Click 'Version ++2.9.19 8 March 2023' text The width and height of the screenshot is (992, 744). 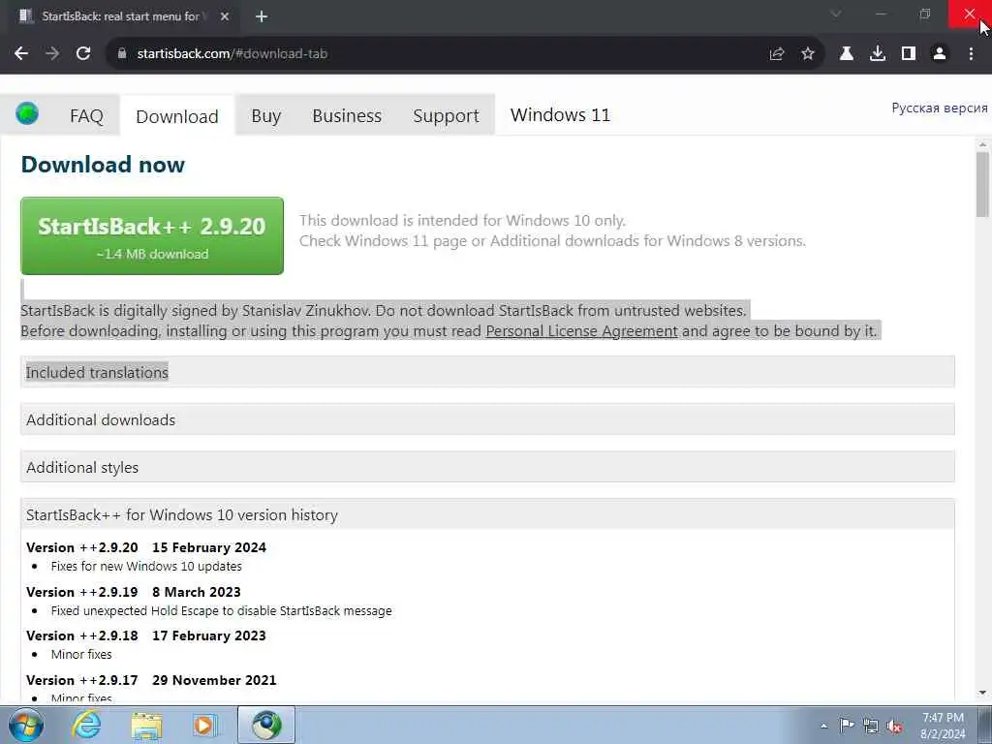tap(134, 592)
